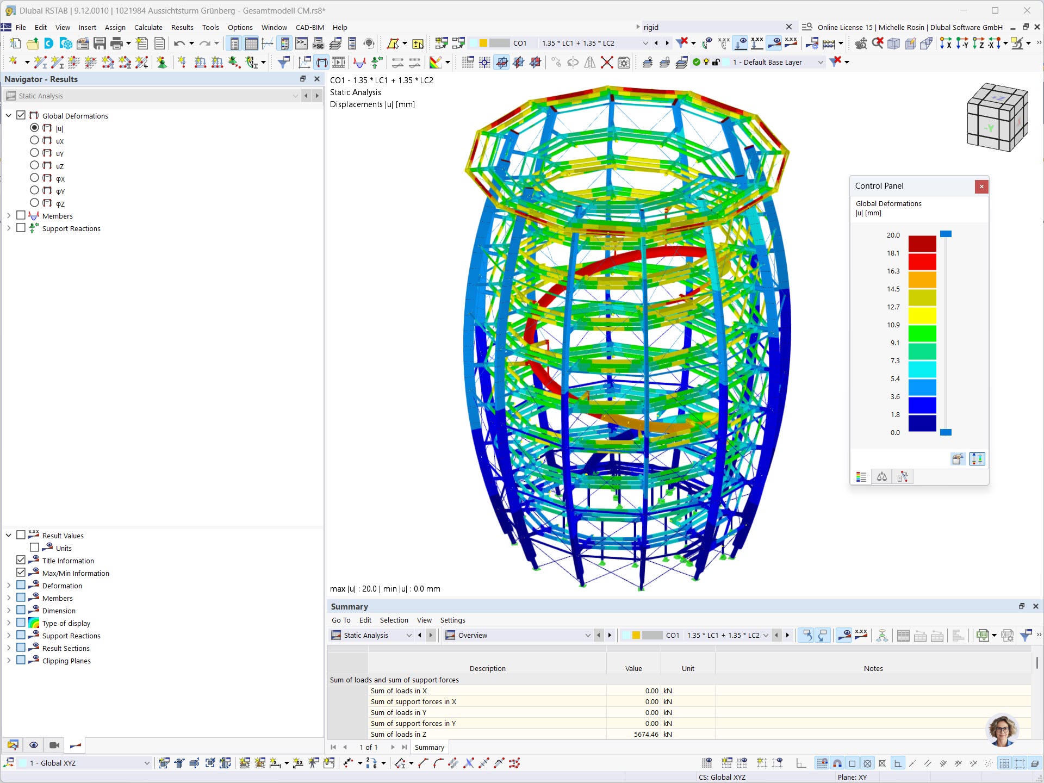Click the Summary tab at the table bottom
1044x783 pixels.
tap(429, 747)
